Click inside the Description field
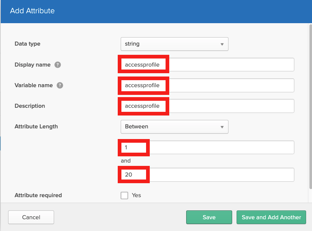This screenshot has width=312, height=231. pos(206,106)
